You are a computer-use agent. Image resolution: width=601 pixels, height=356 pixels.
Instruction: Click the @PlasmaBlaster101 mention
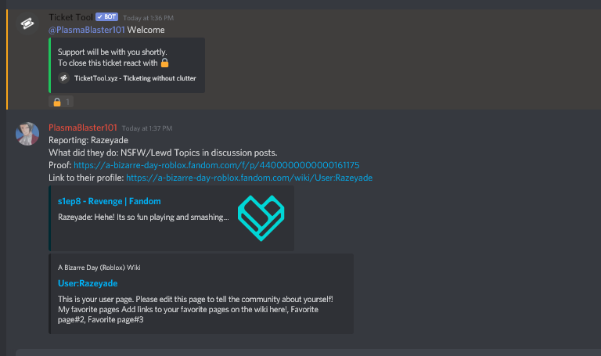[86, 30]
